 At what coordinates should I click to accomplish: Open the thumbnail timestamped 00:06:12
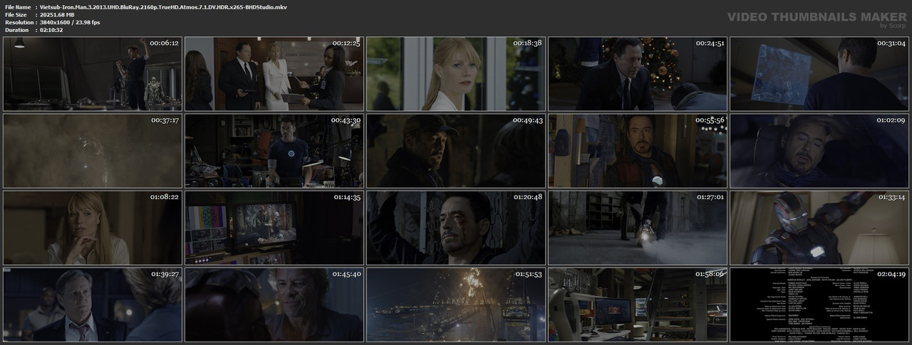tap(93, 73)
